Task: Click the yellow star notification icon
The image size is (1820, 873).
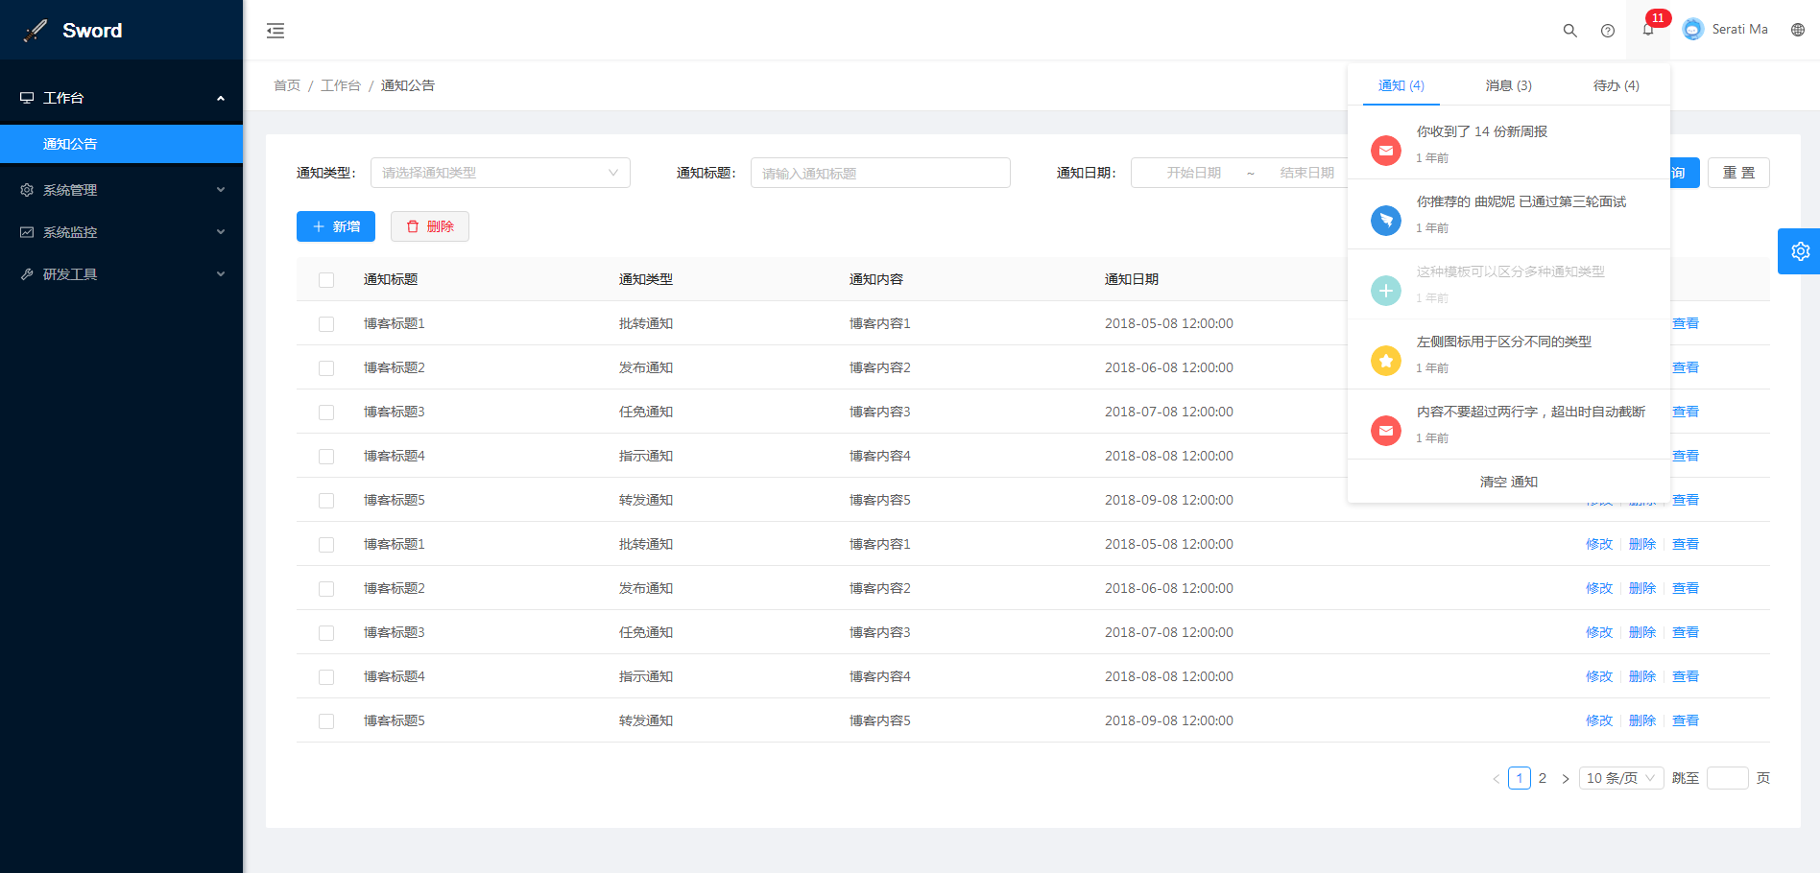Action: [1385, 361]
